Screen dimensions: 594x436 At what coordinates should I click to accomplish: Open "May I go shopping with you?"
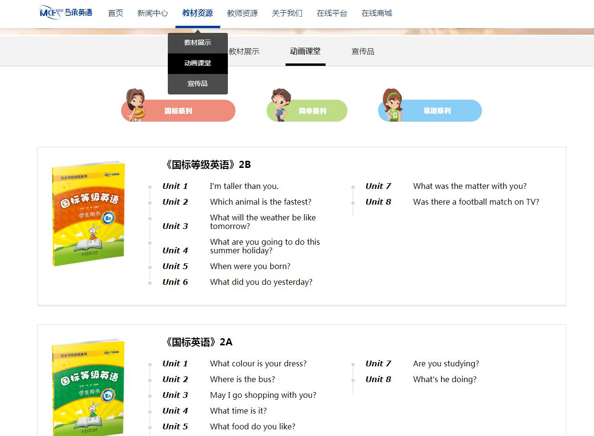pyautogui.click(x=263, y=395)
